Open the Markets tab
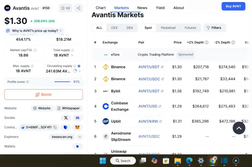Viewport: 252px width, 167px height. pyautogui.click(x=121, y=8)
